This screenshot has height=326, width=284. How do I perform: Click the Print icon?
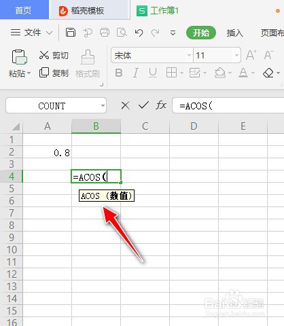click(105, 33)
